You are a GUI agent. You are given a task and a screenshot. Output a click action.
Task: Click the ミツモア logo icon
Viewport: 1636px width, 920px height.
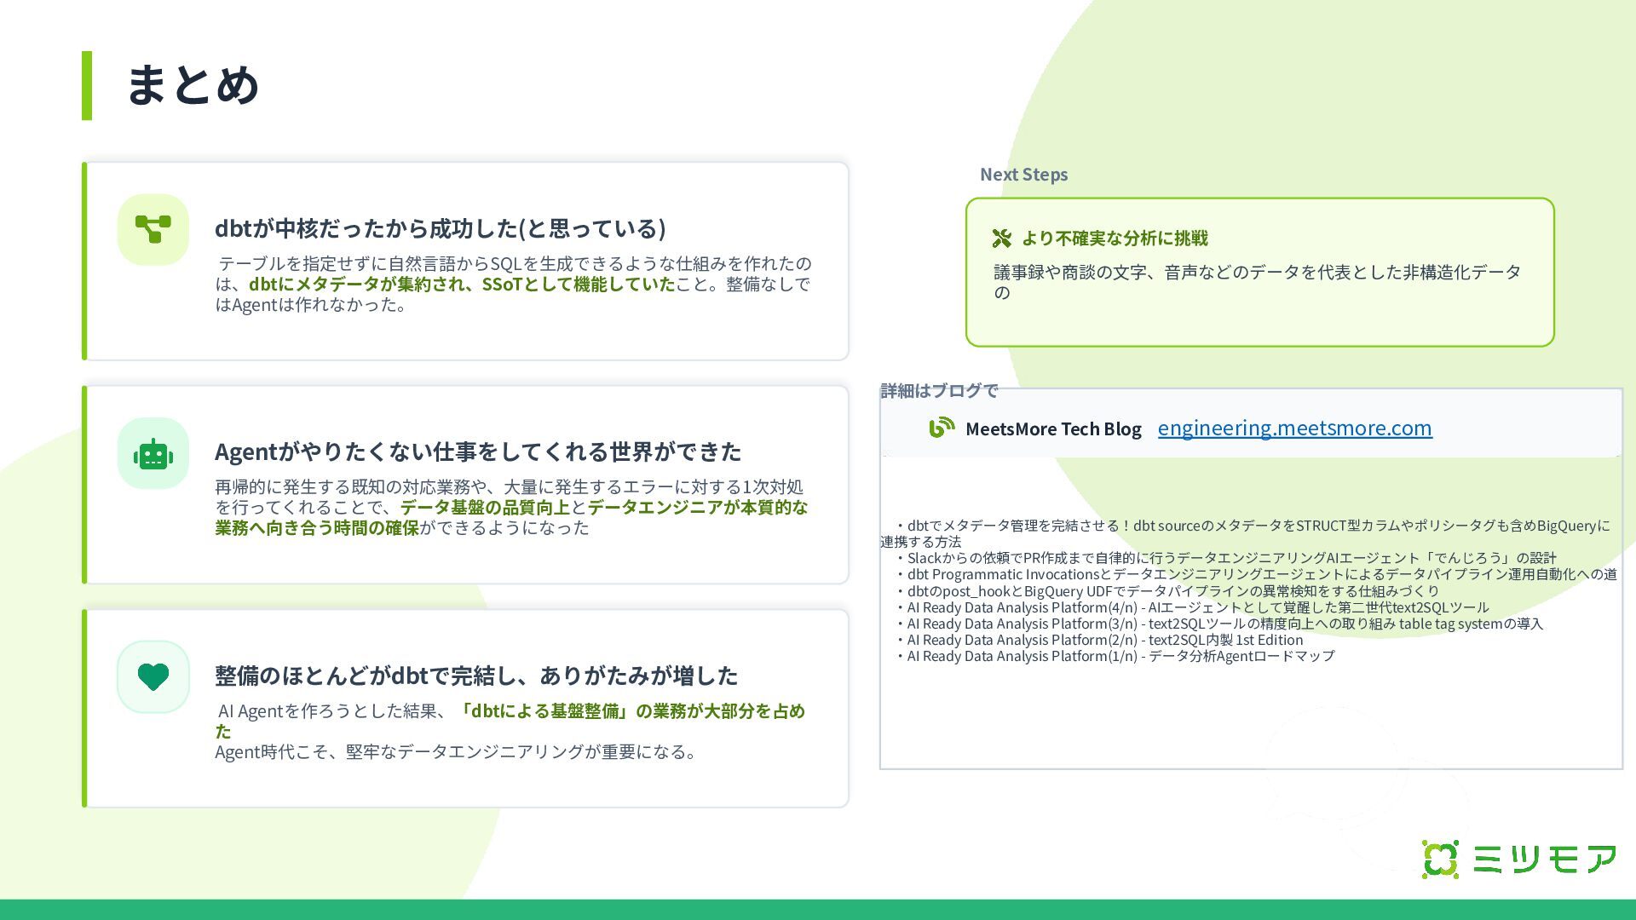[x=1440, y=859]
